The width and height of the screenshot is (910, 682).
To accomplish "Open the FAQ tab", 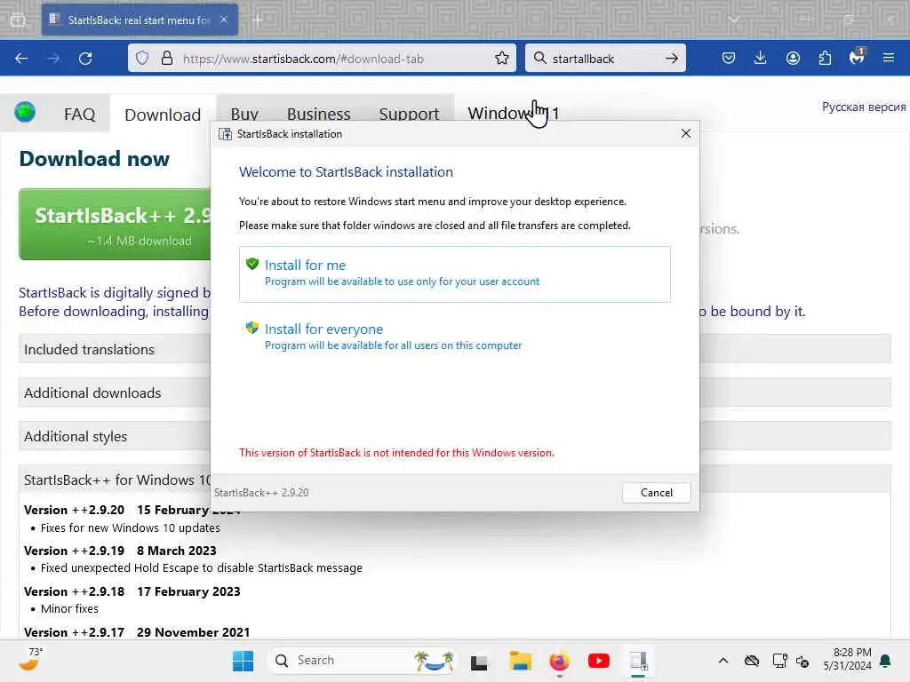I will (79, 115).
